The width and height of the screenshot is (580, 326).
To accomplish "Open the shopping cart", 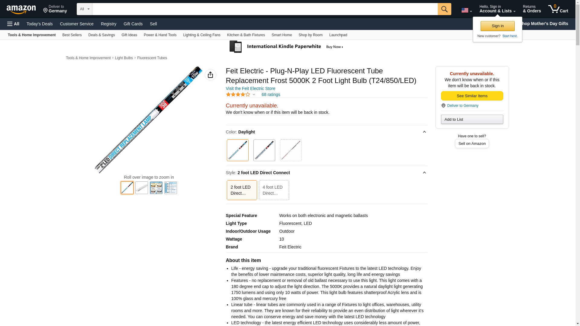I will coord(558,9).
